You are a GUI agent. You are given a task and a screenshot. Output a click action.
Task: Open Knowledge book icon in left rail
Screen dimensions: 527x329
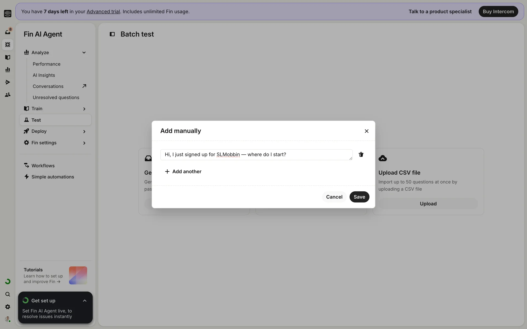(x=8, y=57)
